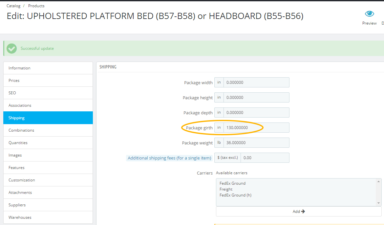Select Freight in the carriers list
384x225 pixels.
click(226, 189)
